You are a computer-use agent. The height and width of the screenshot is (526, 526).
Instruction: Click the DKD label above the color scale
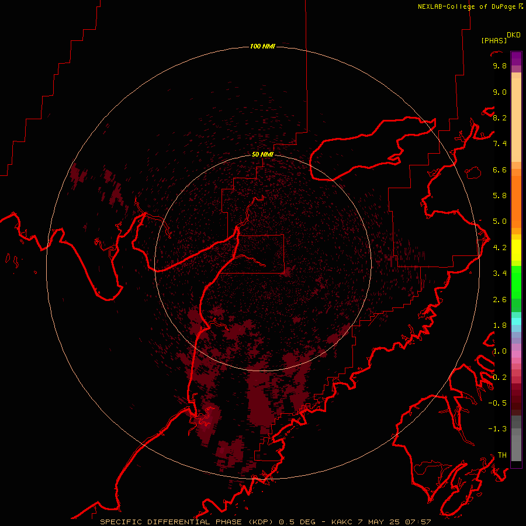514,35
